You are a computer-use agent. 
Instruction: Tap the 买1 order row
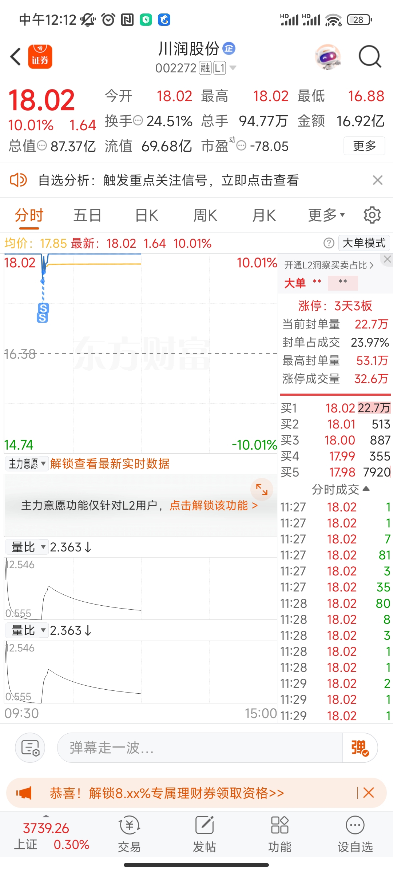pos(336,408)
